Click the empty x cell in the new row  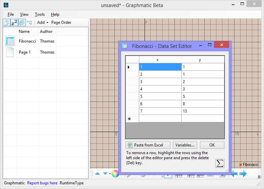click(x=160, y=119)
